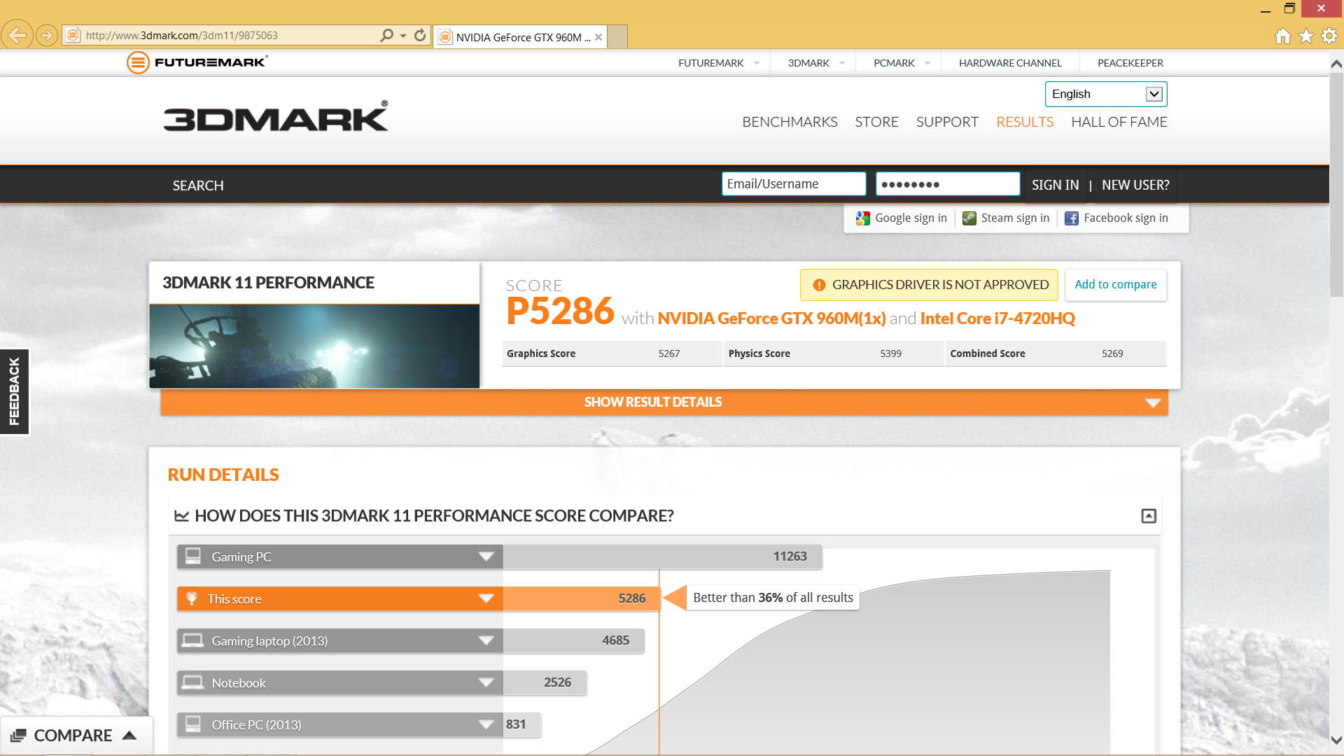Expand the This score row dropdown arrow

(x=486, y=598)
